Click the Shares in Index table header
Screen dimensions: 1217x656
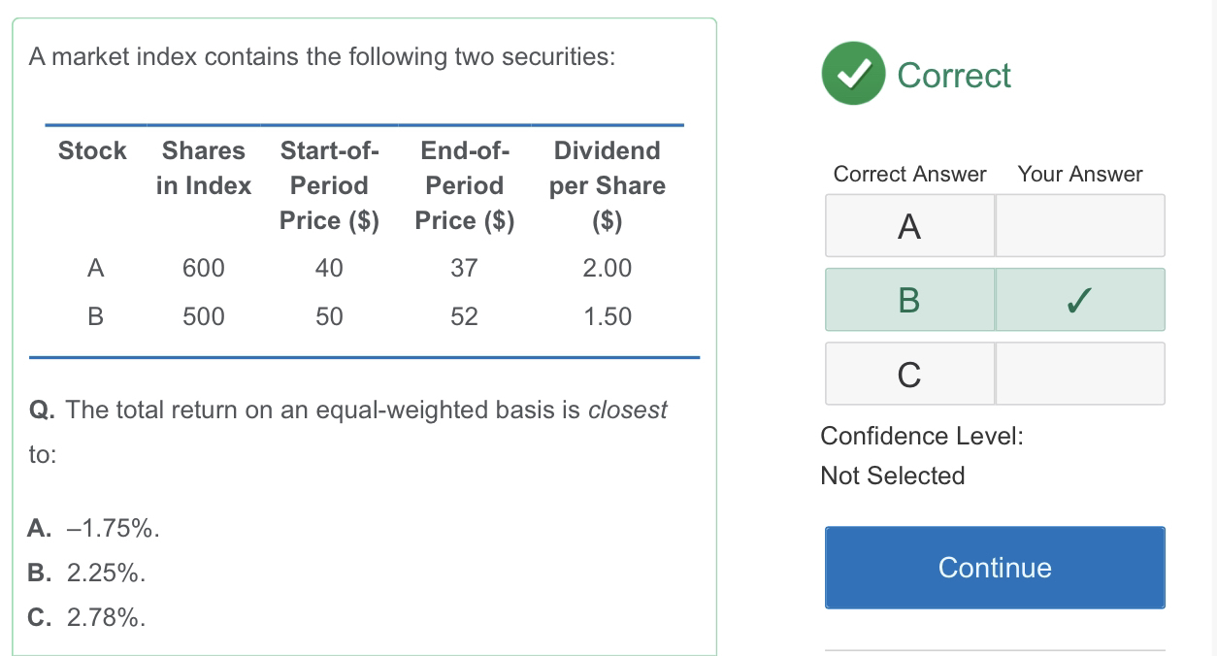(204, 168)
